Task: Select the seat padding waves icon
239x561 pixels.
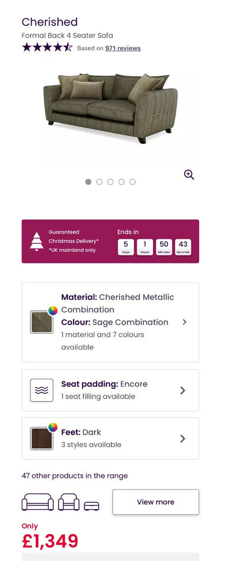Action: pos(41,390)
